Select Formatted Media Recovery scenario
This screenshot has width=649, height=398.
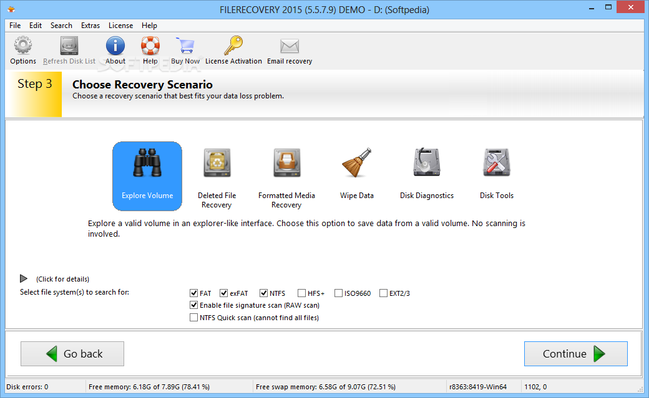[286, 178]
